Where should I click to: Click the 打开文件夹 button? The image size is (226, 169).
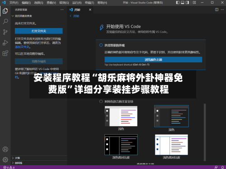[39, 31]
